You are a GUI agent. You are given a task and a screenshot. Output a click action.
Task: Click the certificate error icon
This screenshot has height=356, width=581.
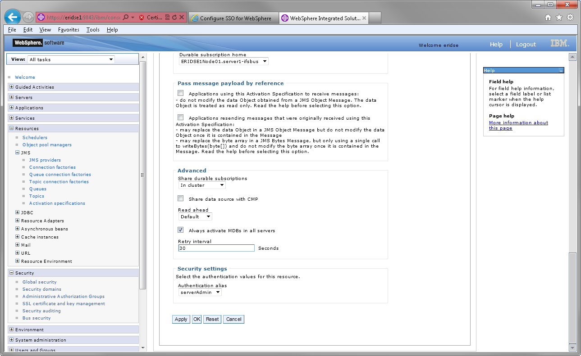coord(142,18)
